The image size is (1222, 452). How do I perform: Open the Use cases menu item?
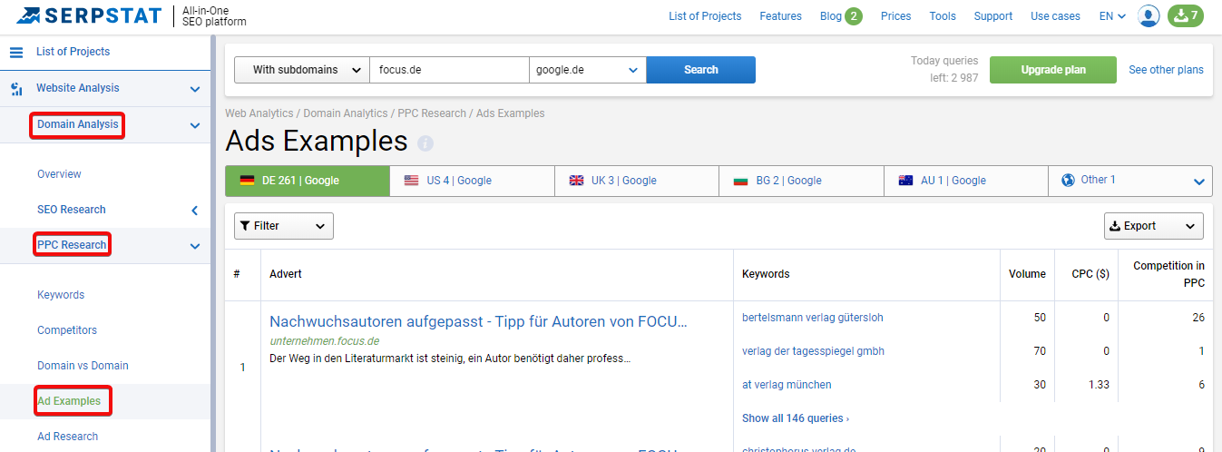click(x=1055, y=16)
